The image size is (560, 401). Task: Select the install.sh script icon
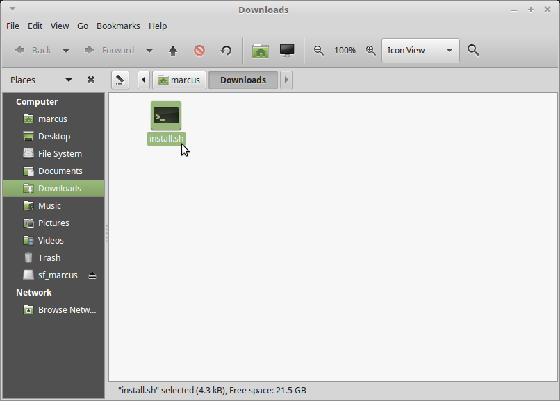pos(166,116)
